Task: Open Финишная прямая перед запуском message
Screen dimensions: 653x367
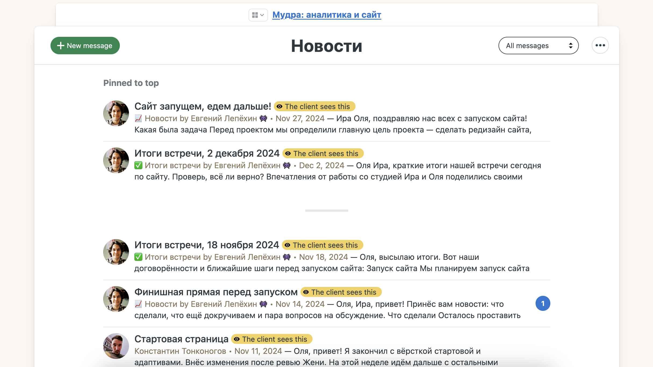Action: coord(216,292)
